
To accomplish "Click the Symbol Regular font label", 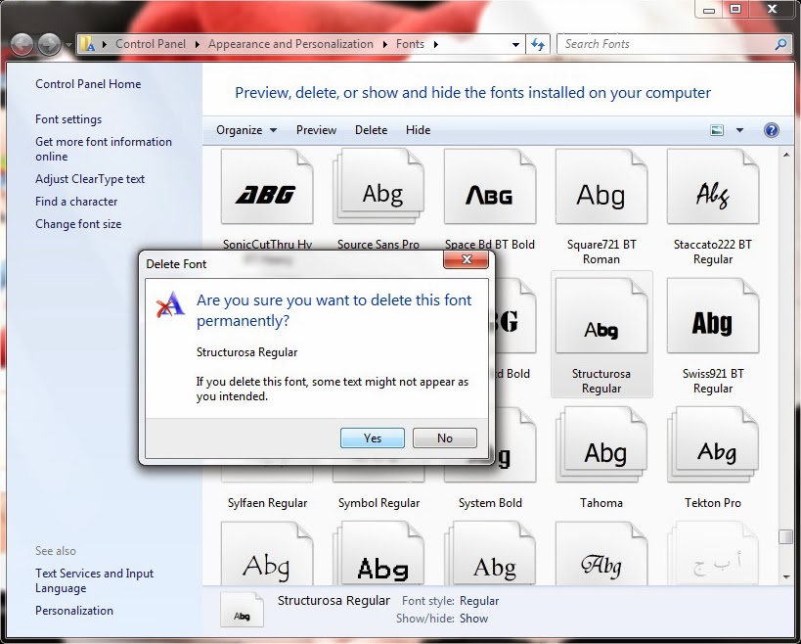I will point(378,503).
